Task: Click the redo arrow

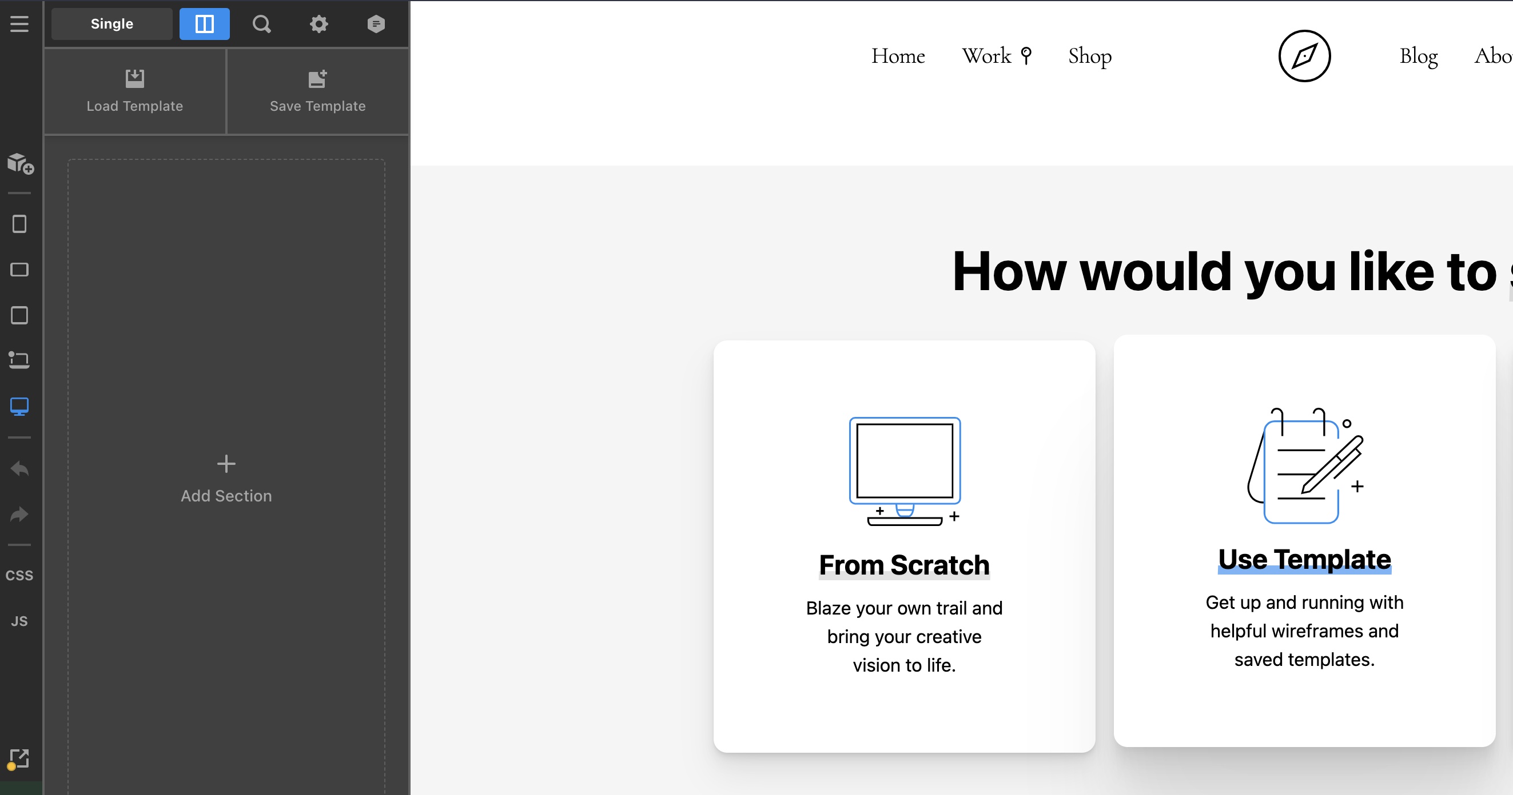Action: [x=19, y=515]
